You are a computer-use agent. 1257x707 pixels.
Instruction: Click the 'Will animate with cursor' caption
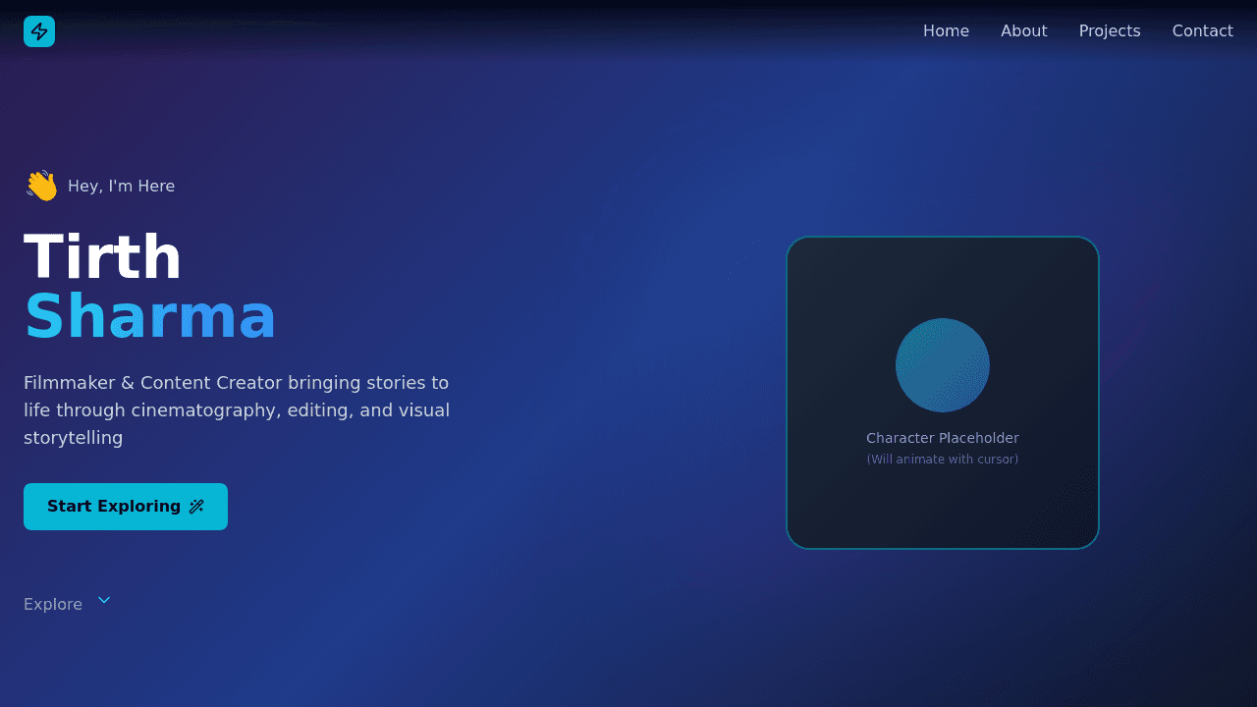coord(943,459)
